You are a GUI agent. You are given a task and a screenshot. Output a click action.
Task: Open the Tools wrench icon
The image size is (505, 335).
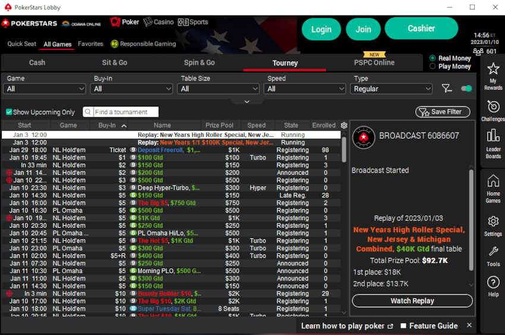coord(493,251)
